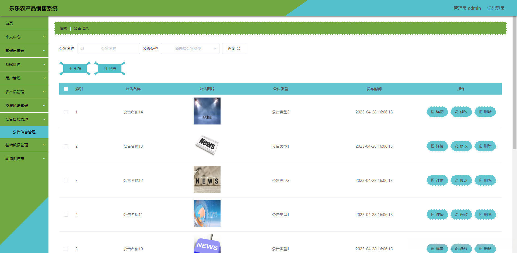Click the publish time of 公告名称13

click(x=374, y=146)
